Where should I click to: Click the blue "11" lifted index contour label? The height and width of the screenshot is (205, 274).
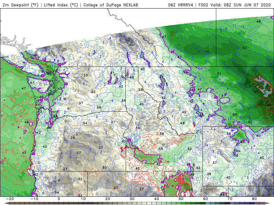pos(234,26)
